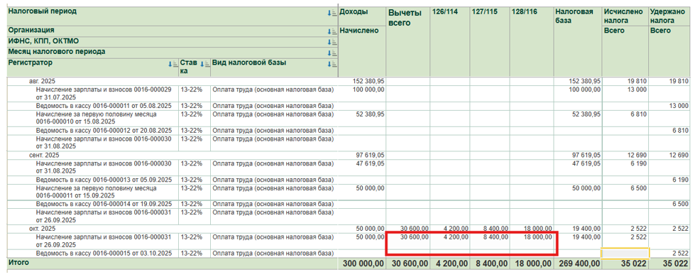This screenshot has width=700, height=277.
Task: Click the 19 810 value under Удержано налога
Action: tap(679, 81)
